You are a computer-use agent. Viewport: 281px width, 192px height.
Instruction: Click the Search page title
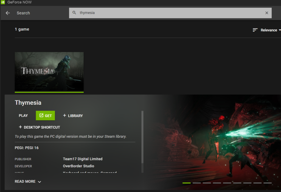(x=23, y=13)
